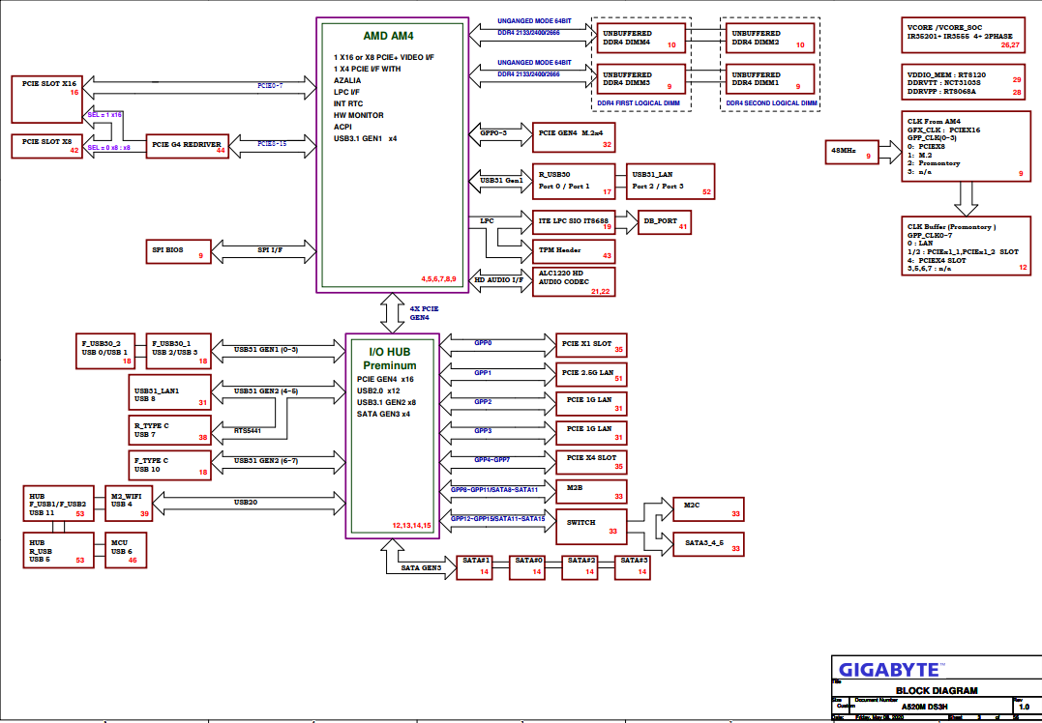Click the PCIE GEN4 M.2x4 block
Screen dimensions: 1042x723
pyautogui.click(x=574, y=137)
